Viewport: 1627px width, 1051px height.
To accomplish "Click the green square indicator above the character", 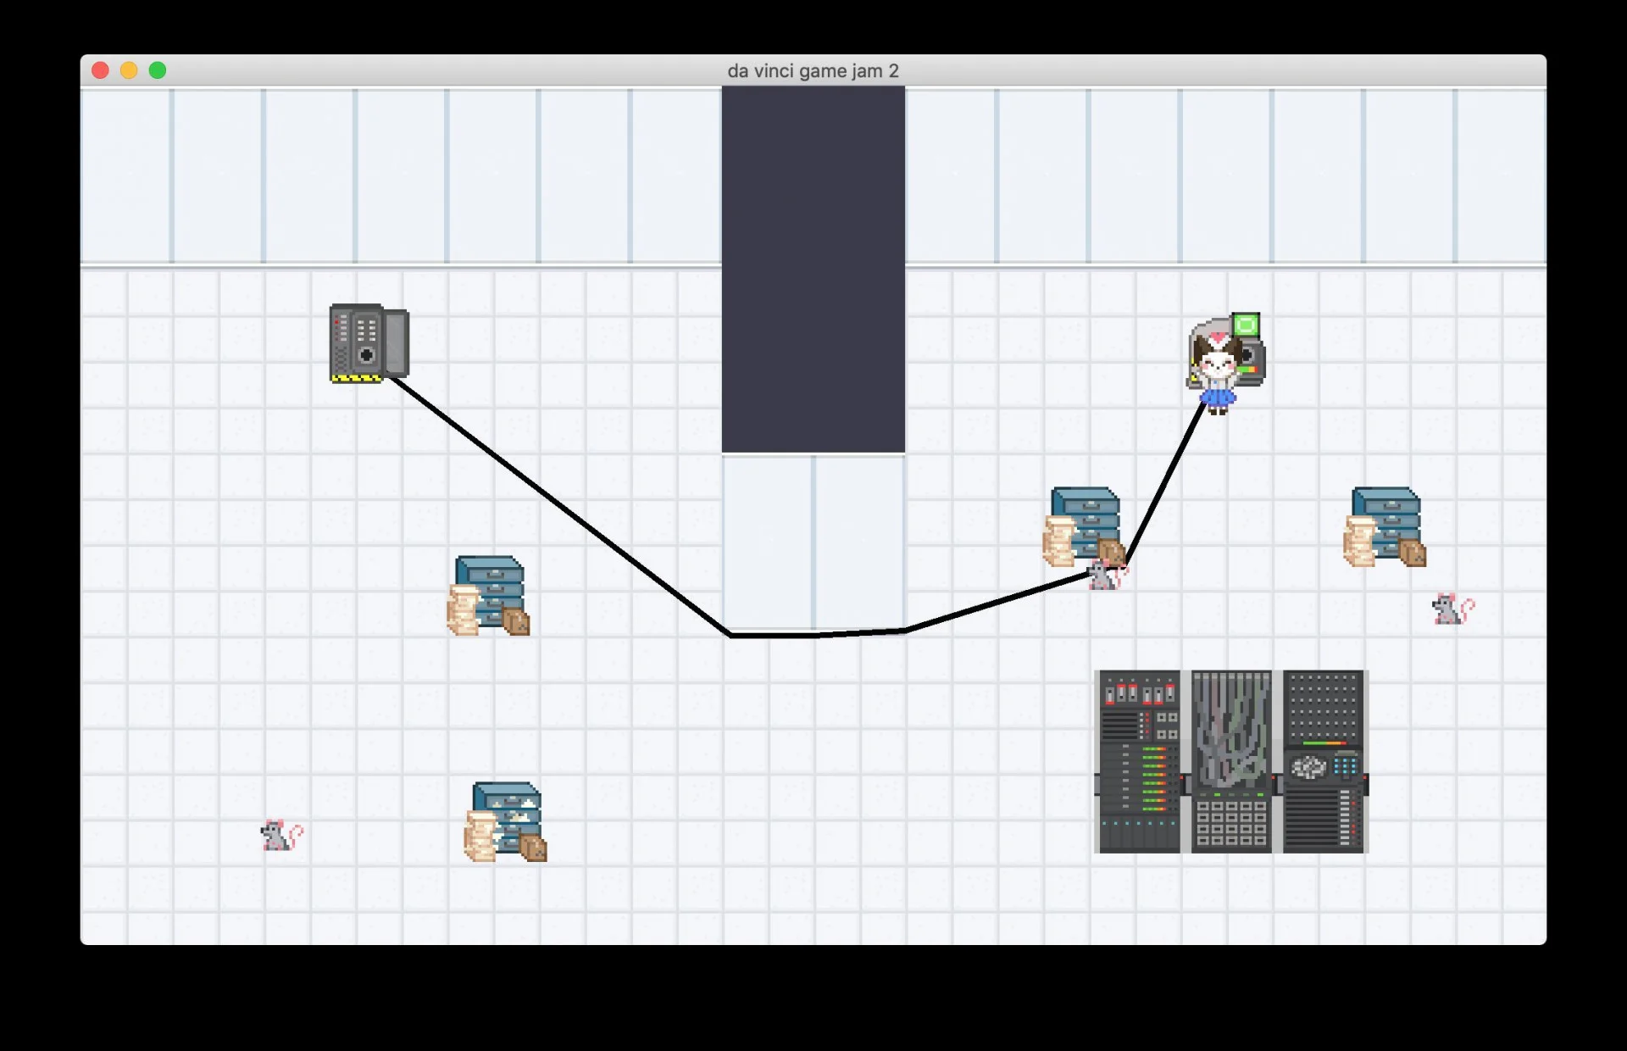I will coord(1246,325).
